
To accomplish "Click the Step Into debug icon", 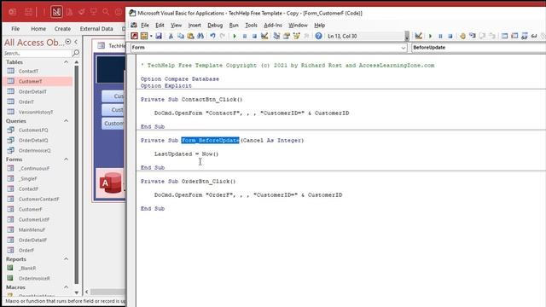I will [x=472, y=36].
